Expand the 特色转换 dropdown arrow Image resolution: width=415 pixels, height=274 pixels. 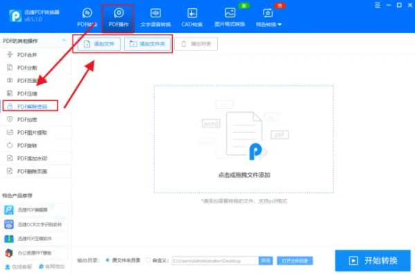(x=279, y=24)
